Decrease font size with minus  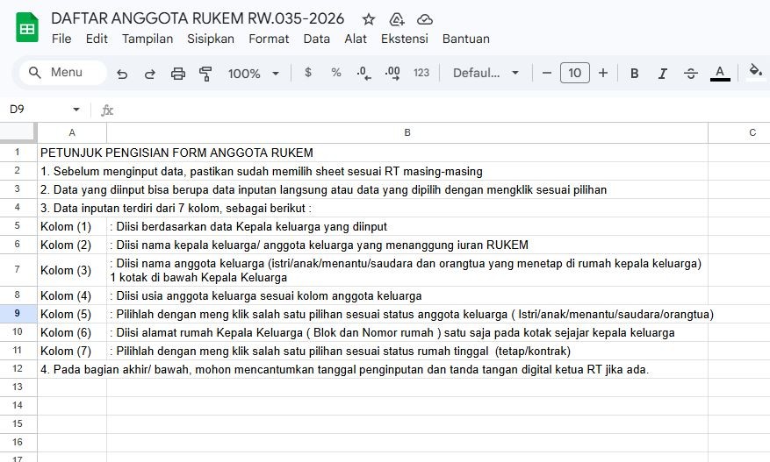click(547, 73)
